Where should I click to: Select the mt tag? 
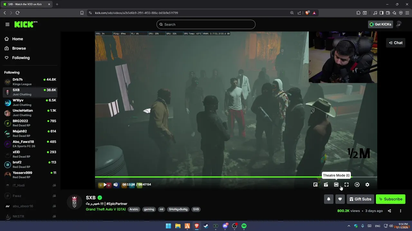(x=162, y=209)
